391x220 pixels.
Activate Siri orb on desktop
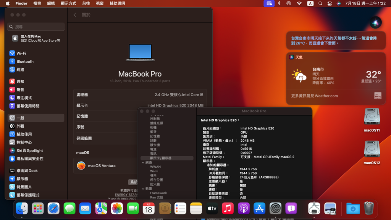[375, 23]
